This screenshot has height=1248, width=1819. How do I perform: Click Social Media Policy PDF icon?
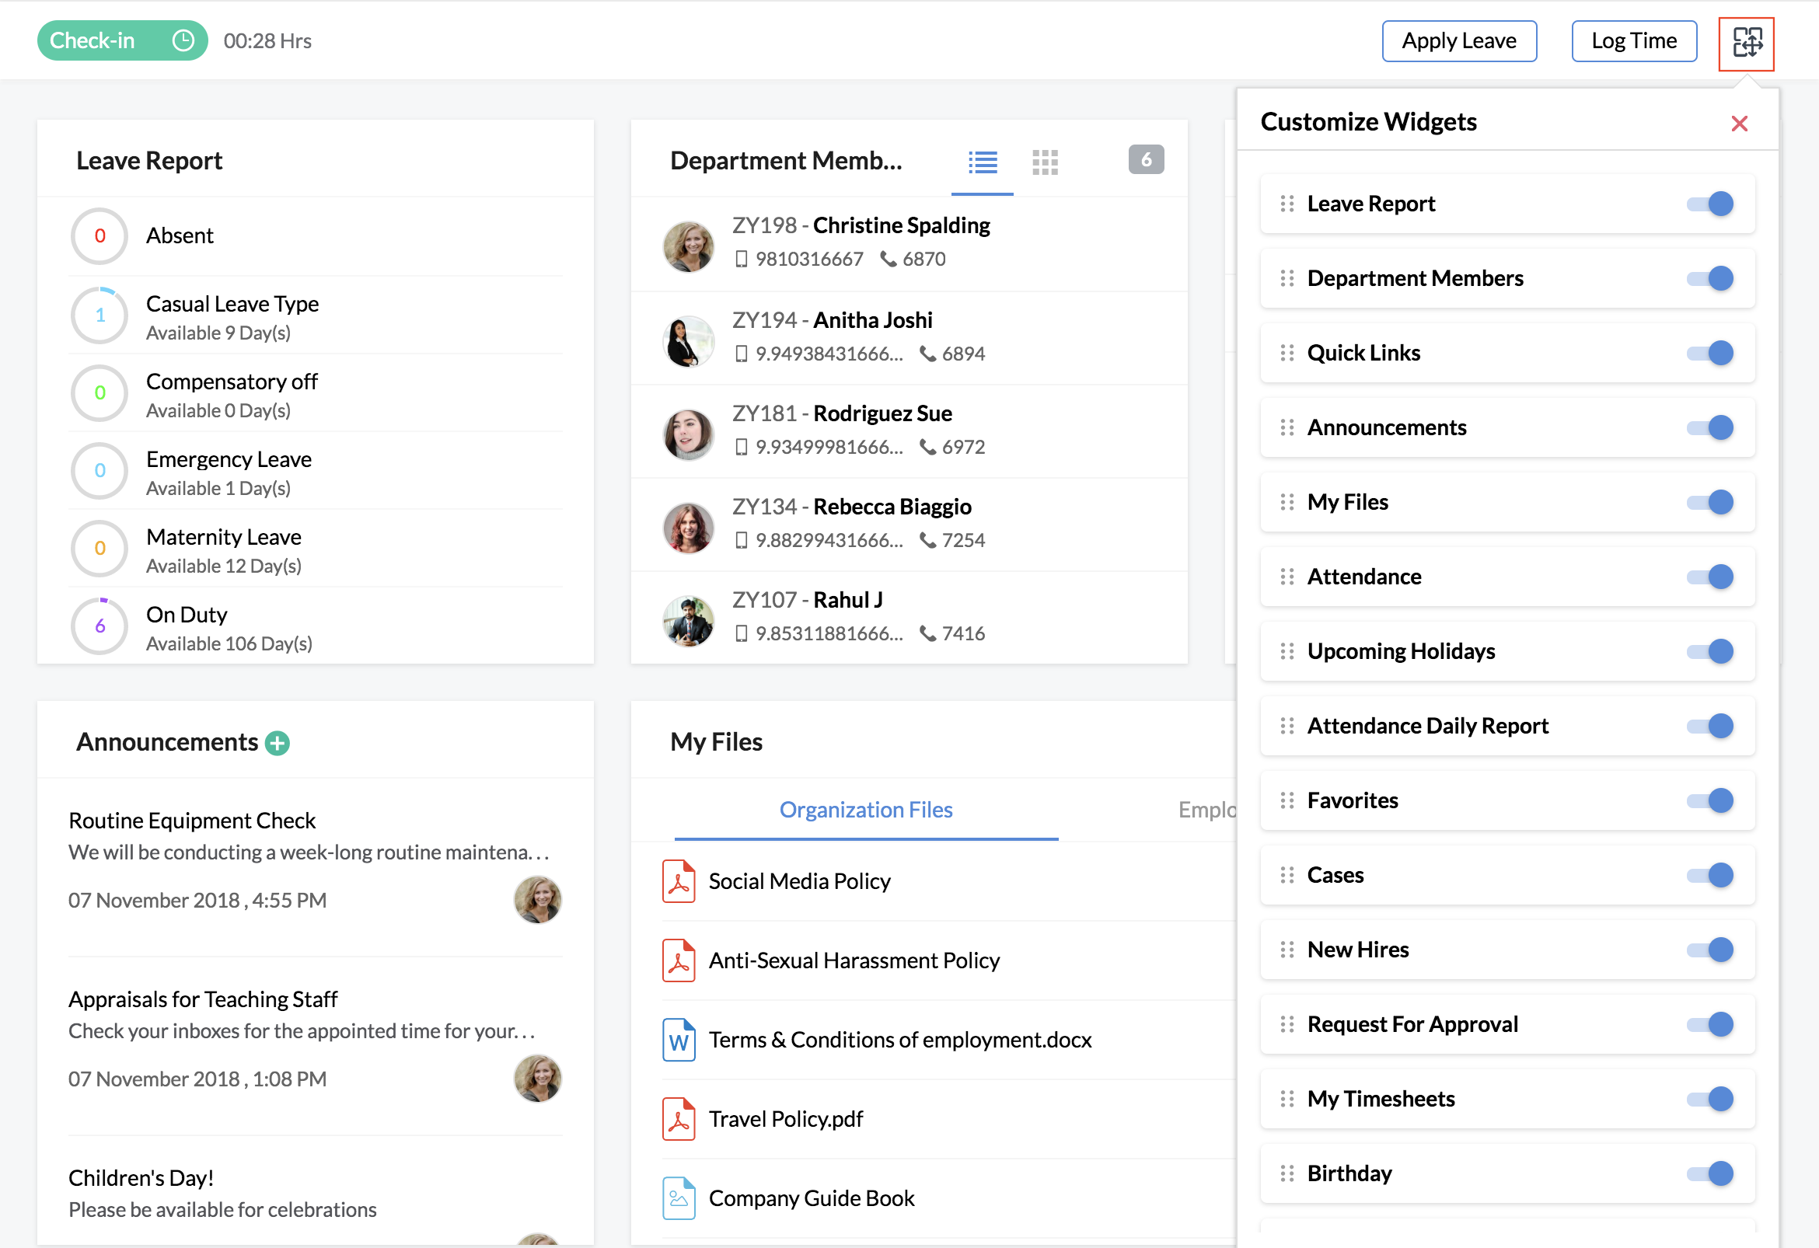pyautogui.click(x=679, y=881)
